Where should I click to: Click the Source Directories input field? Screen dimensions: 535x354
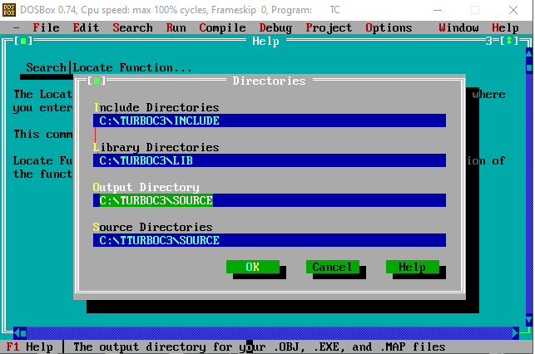(x=270, y=240)
